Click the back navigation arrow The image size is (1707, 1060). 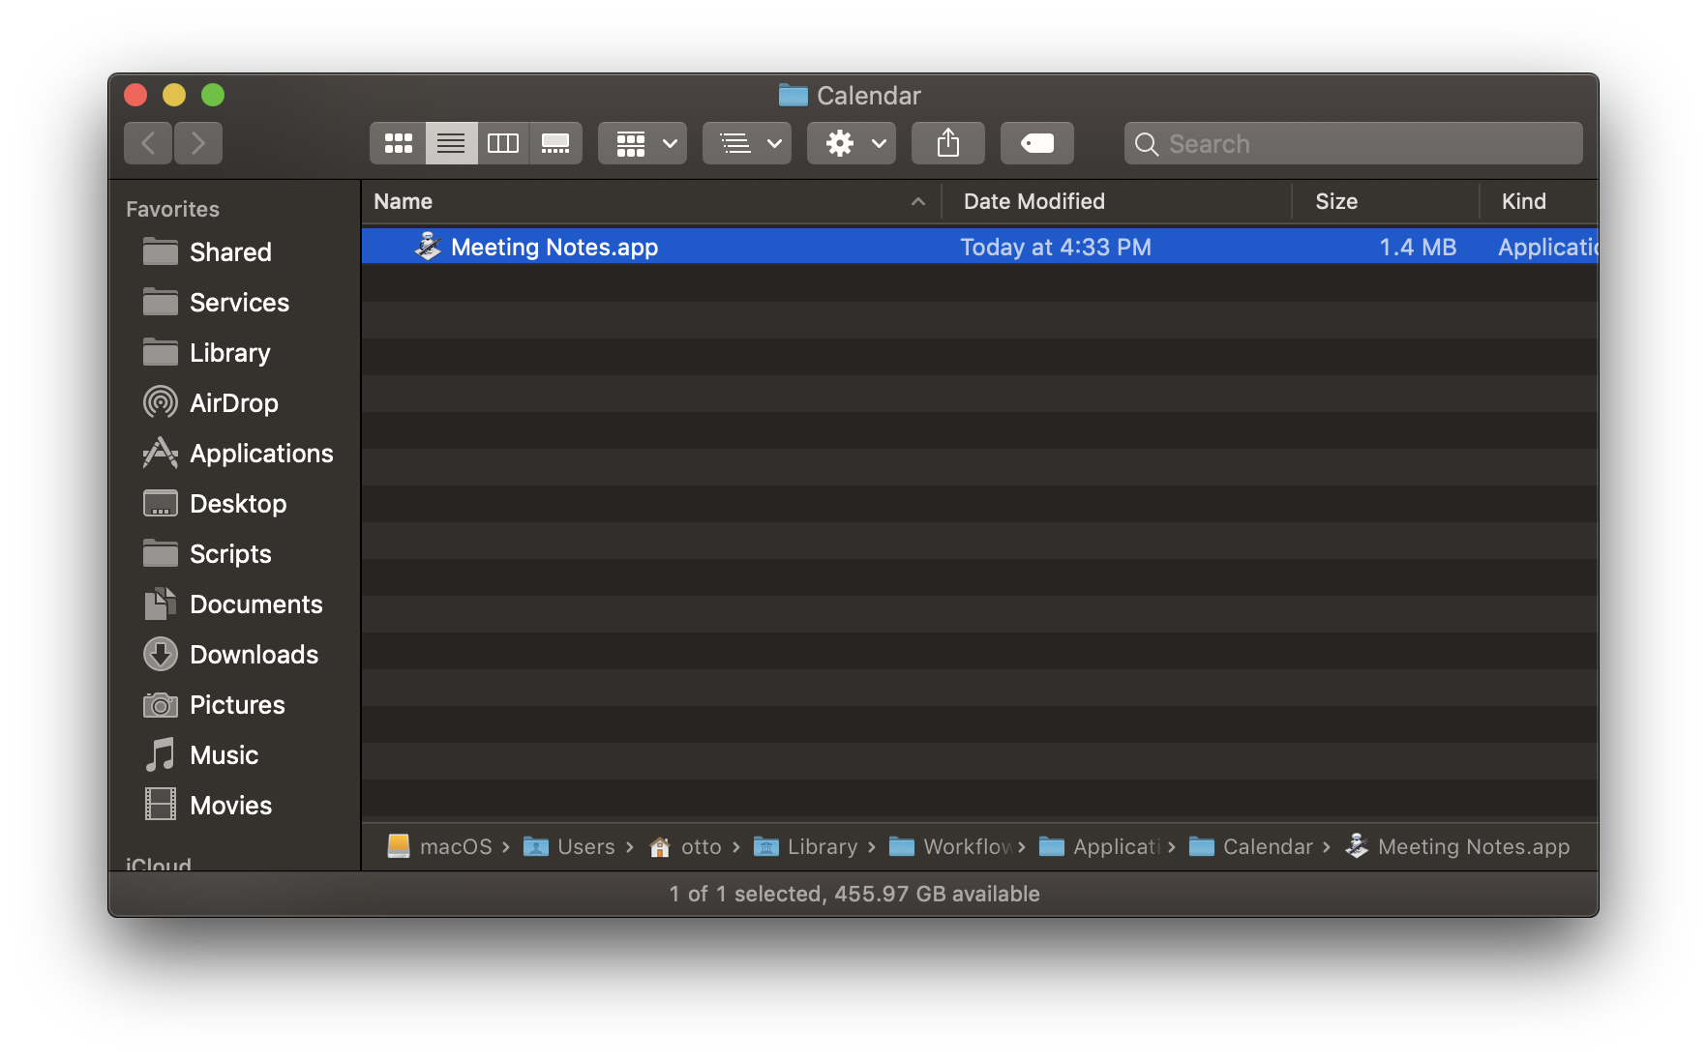click(x=147, y=142)
